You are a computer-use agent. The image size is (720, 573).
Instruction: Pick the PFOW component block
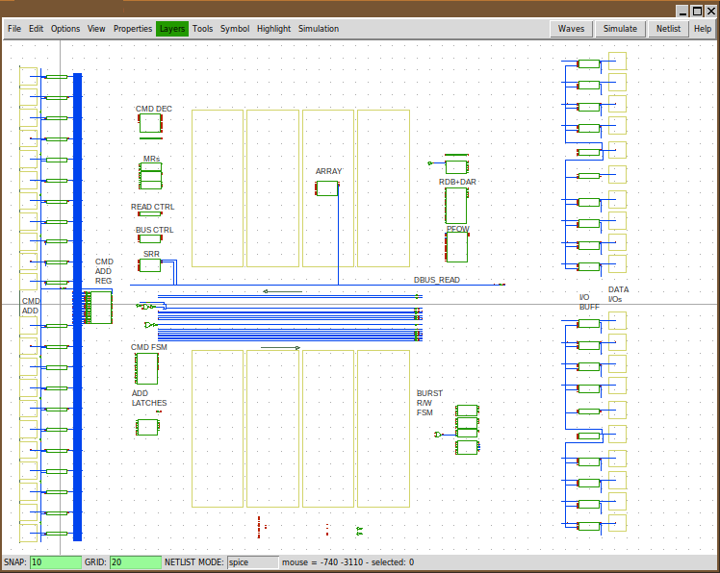point(456,247)
